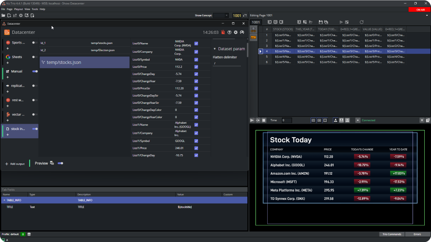Add entry under Sheets source with plus
The width and height of the screenshot is (431, 242).
click(8, 63)
